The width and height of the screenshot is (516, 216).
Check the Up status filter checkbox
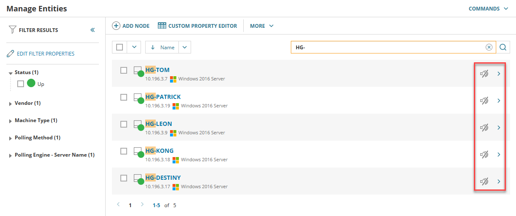(21, 84)
